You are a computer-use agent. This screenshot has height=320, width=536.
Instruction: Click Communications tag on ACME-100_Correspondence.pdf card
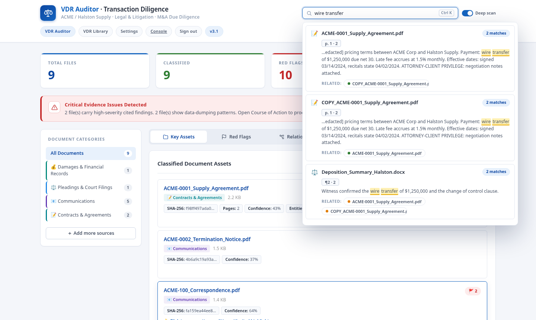[187, 300]
